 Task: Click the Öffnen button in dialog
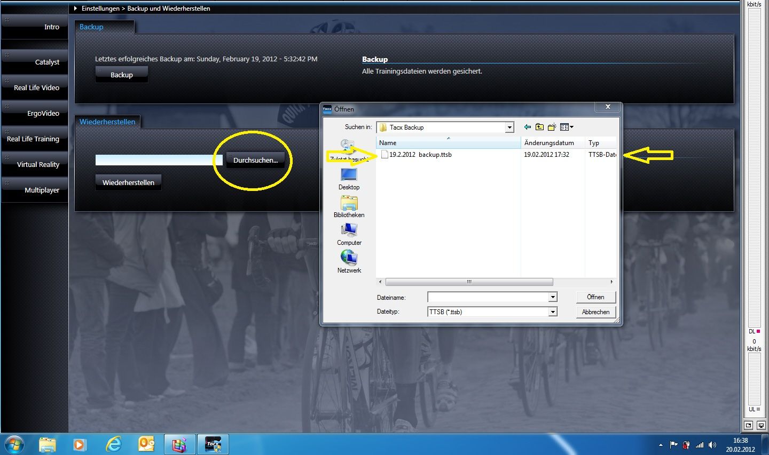click(x=595, y=297)
